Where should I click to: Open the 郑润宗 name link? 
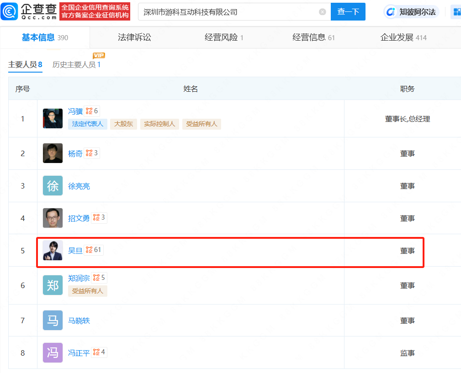[x=79, y=278]
